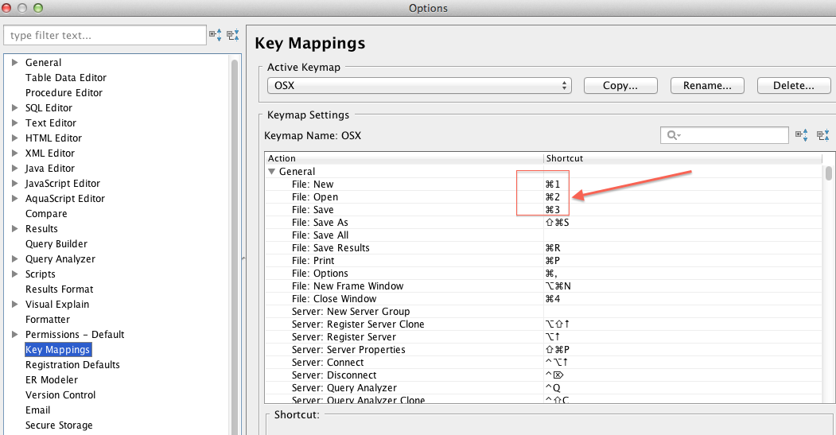
Task: Expand the General options node
Action: point(15,62)
